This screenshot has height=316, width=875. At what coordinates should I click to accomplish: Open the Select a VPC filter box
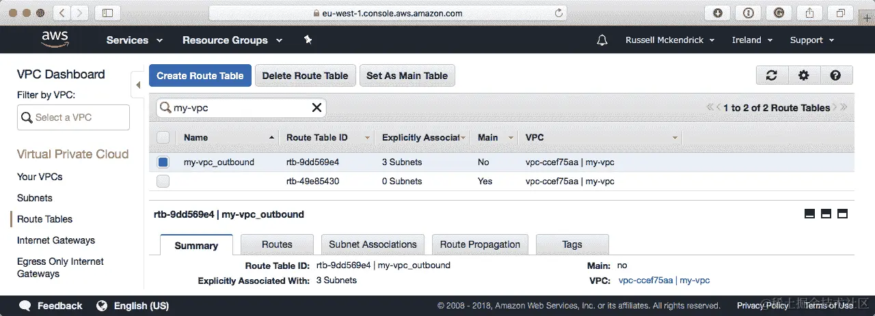[x=73, y=117]
